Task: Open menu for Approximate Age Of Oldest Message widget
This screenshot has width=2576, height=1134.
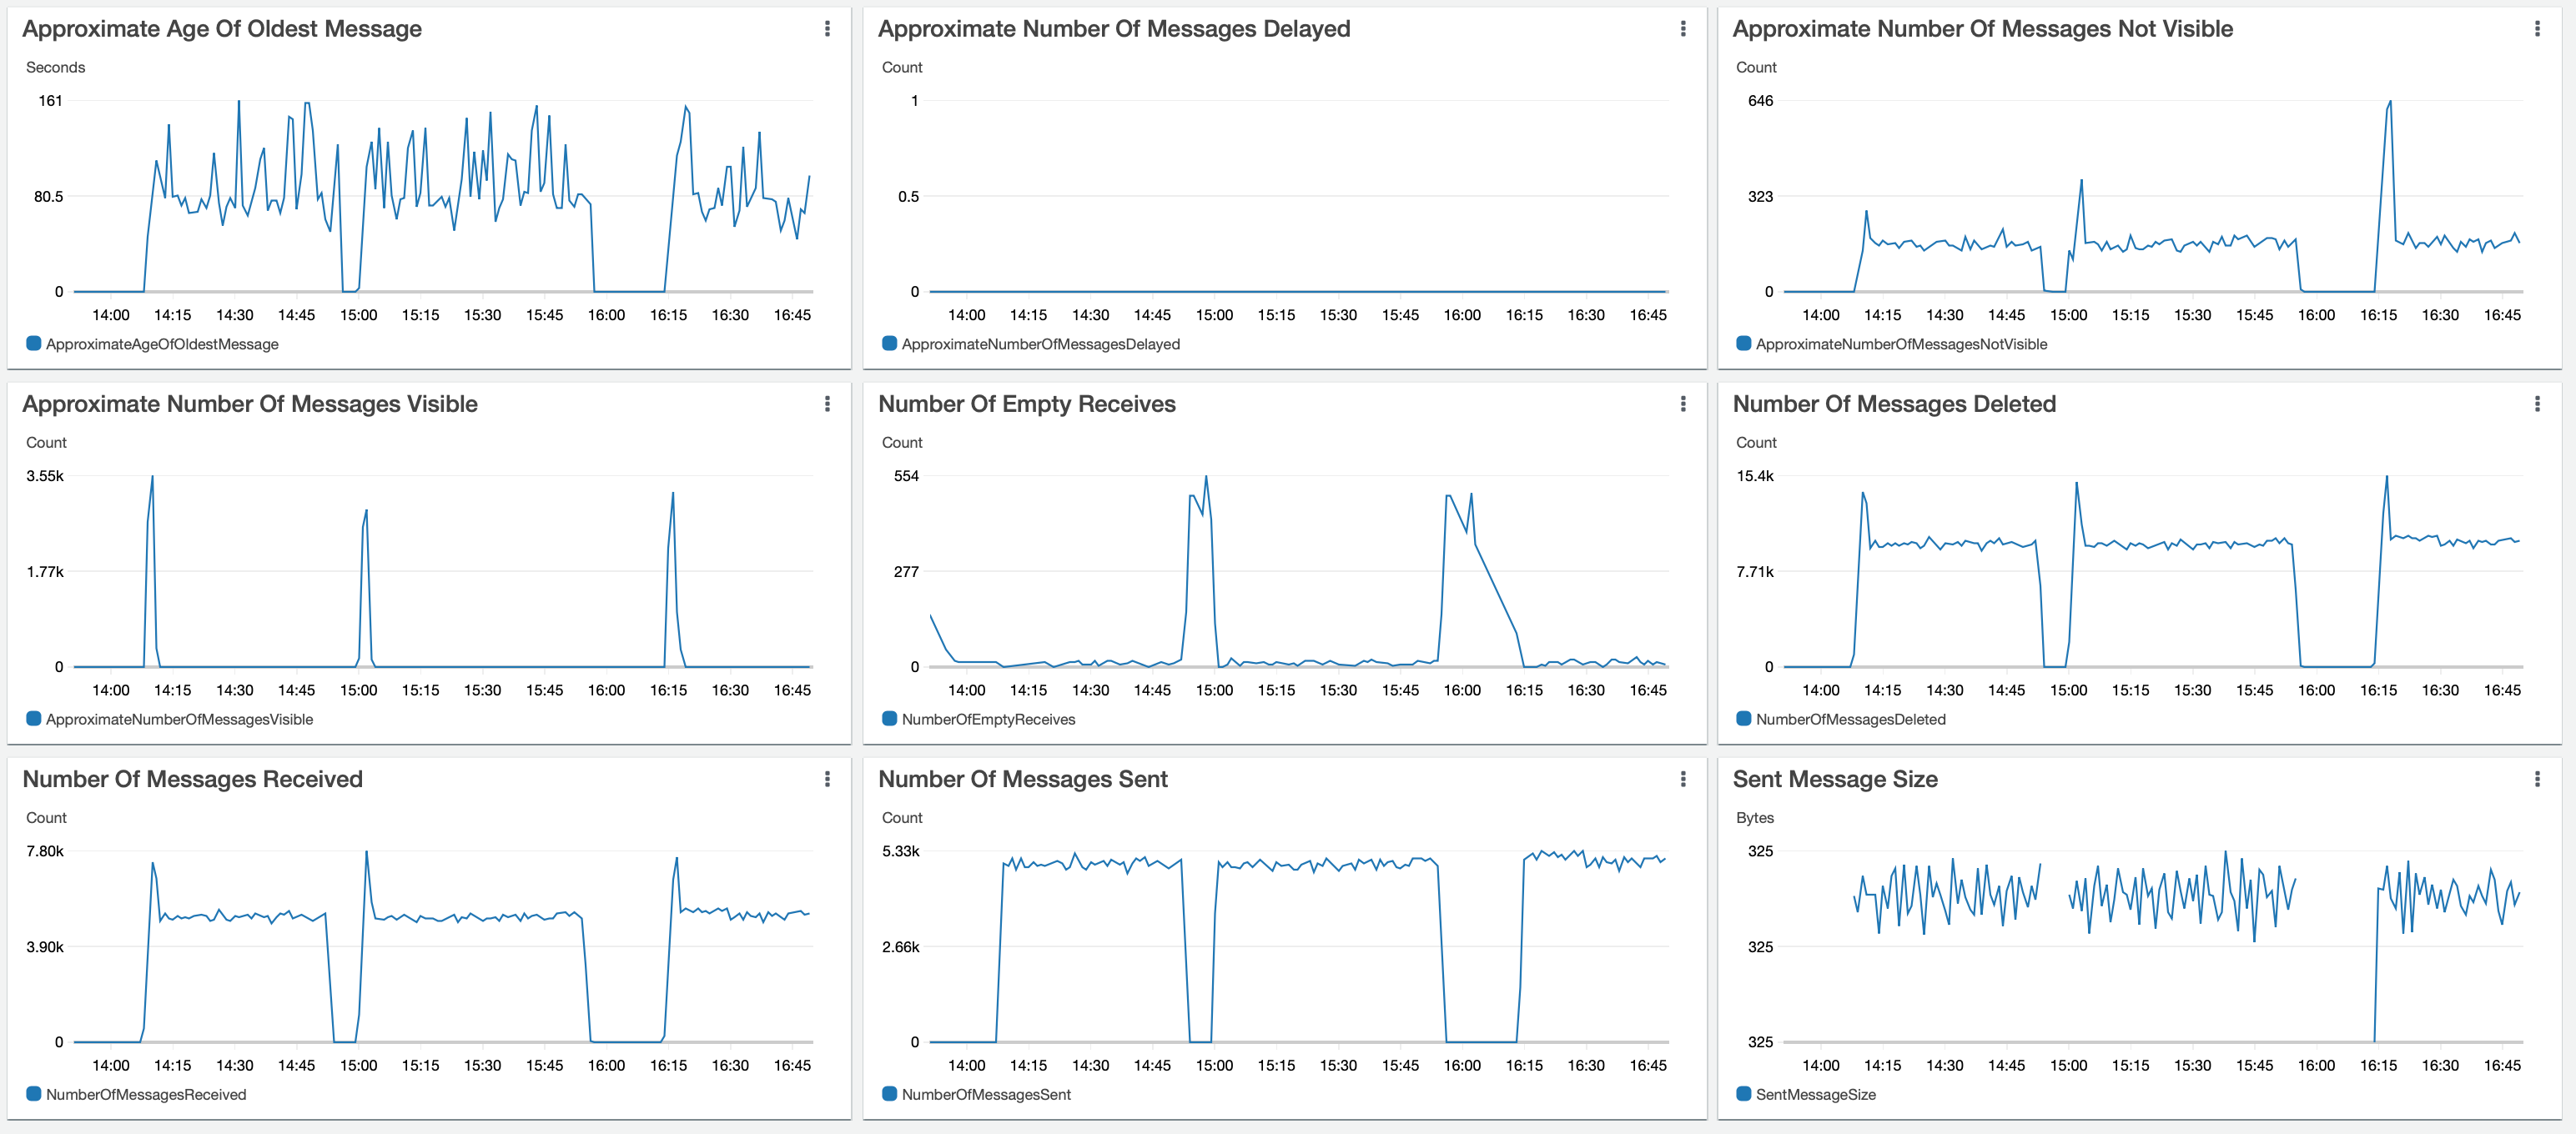Action: [x=827, y=29]
